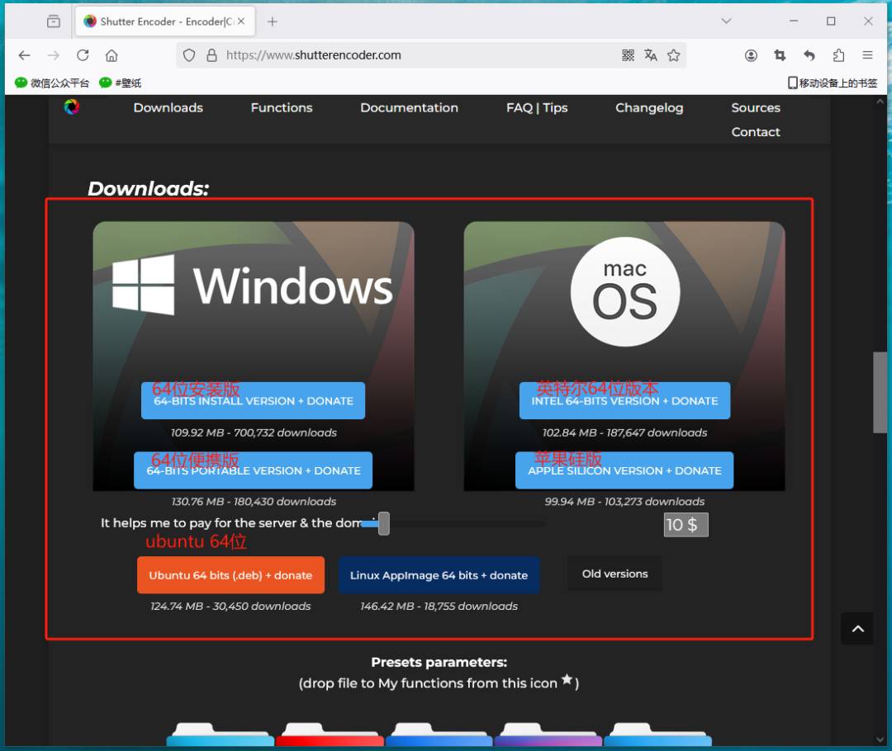Open the Sources navigation item
The height and width of the screenshot is (751, 892).
[x=756, y=107]
